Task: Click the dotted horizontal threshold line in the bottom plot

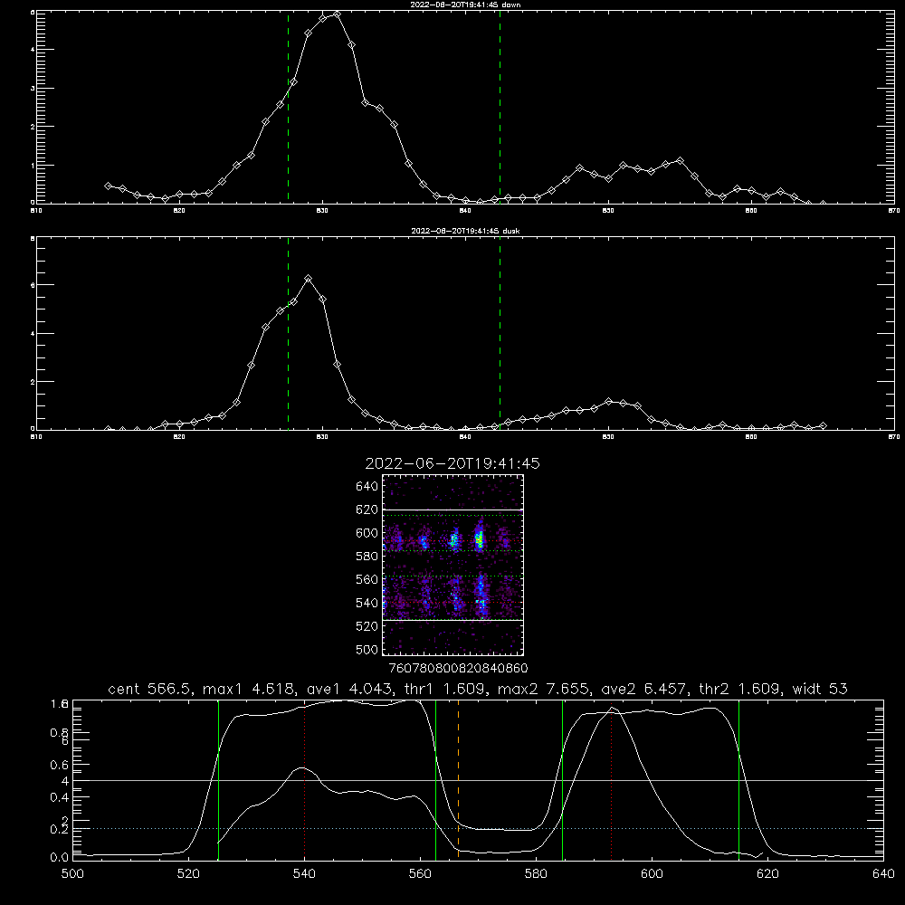Action: pos(478,829)
